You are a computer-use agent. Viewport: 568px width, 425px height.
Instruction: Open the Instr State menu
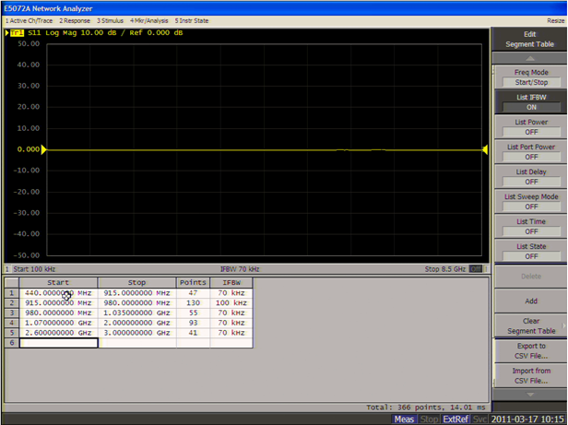pyautogui.click(x=192, y=20)
